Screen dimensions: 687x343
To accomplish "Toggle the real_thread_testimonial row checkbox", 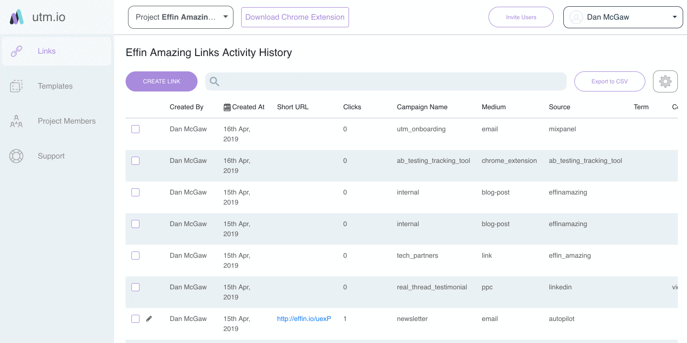I will (x=136, y=287).
